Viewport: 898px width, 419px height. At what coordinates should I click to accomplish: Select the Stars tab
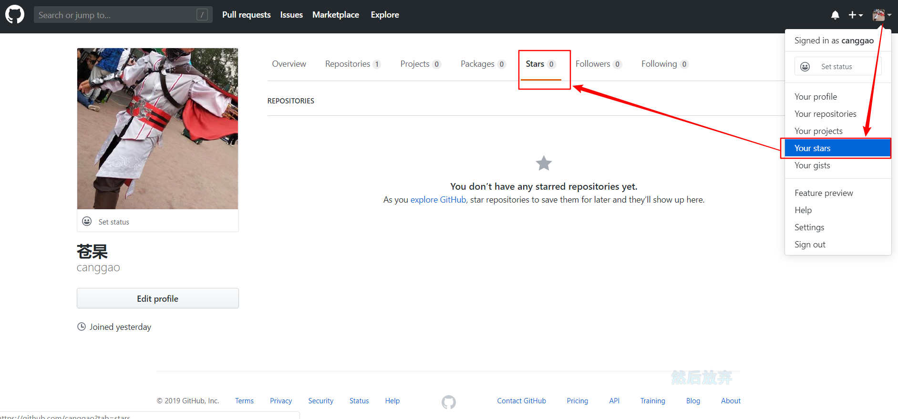pyautogui.click(x=541, y=64)
